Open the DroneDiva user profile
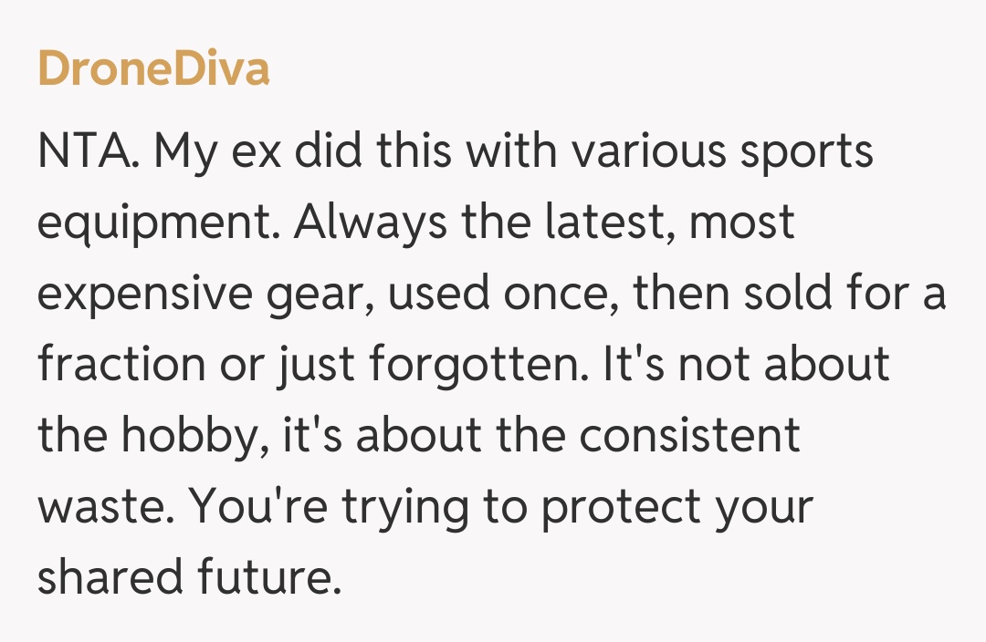Viewport: 986px width, 642px height. coord(153,70)
